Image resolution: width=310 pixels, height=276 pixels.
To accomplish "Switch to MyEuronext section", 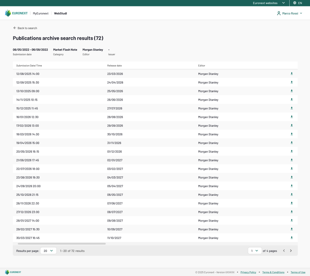I will pyautogui.click(x=40, y=13).
